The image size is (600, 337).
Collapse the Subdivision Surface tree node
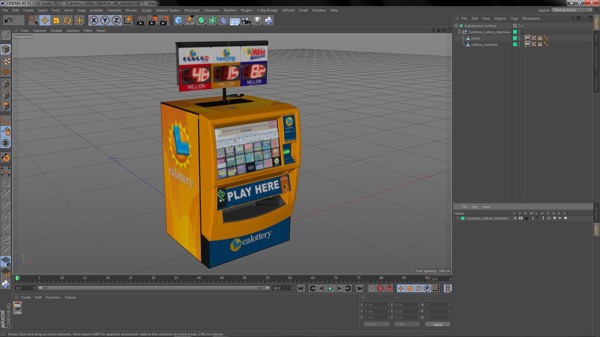[x=456, y=26]
